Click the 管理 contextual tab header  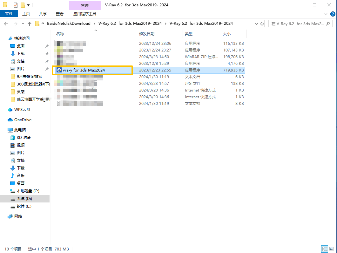(85, 5)
